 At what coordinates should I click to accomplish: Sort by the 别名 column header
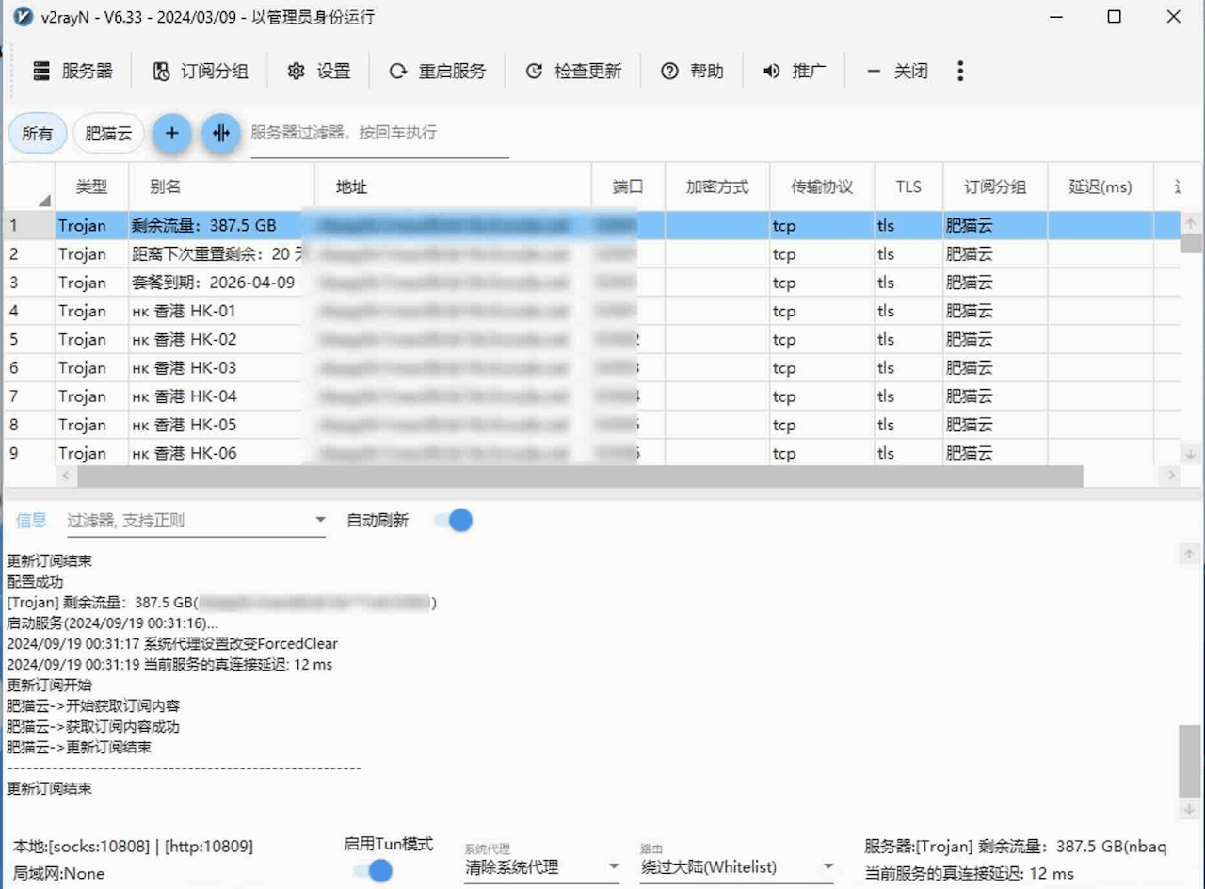pos(221,186)
